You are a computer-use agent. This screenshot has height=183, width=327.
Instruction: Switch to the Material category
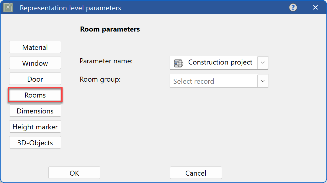click(35, 47)
